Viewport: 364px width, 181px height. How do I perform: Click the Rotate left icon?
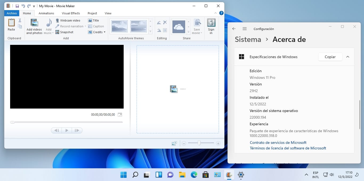[x=159, y=23]
